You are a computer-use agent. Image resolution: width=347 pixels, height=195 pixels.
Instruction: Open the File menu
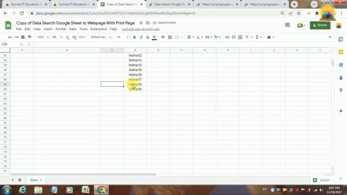[x=19, y=29]
